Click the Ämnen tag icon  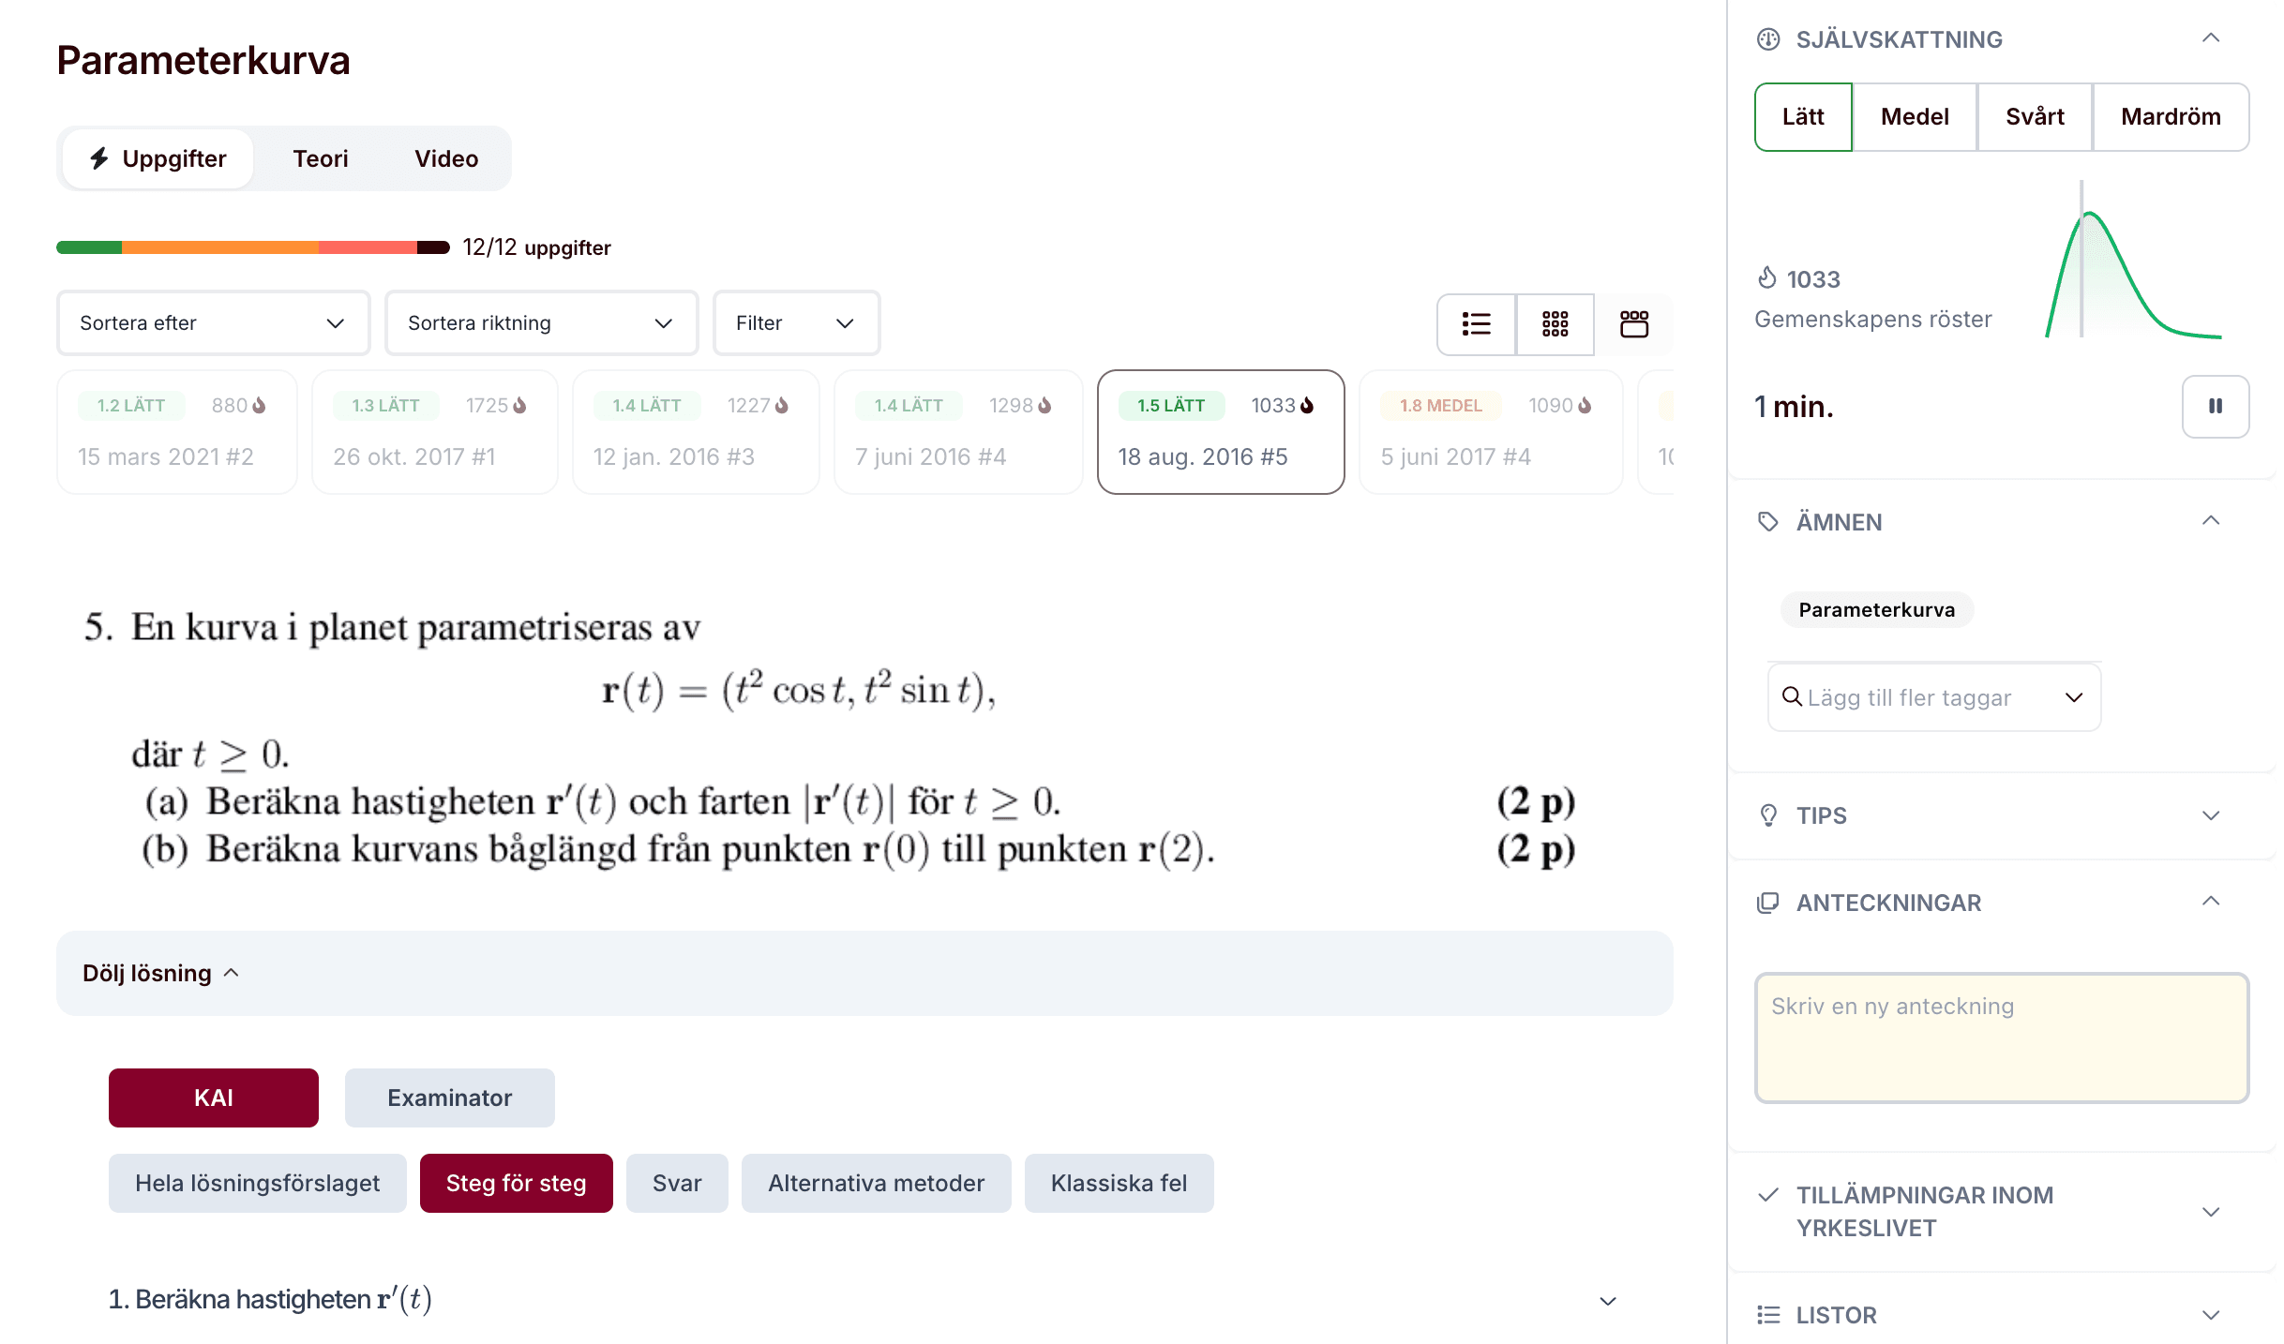pyautogui.click(x=1768, y=522)
